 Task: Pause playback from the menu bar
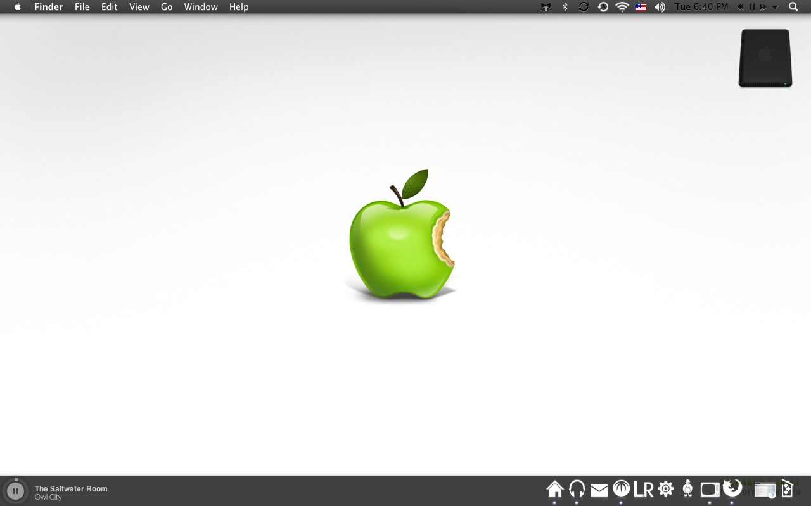[x=752, y=7]
